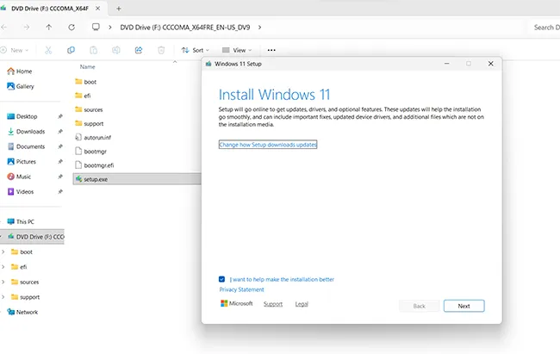
Task: Unpin Downloads using its pin icon
Action: [60, 132]
